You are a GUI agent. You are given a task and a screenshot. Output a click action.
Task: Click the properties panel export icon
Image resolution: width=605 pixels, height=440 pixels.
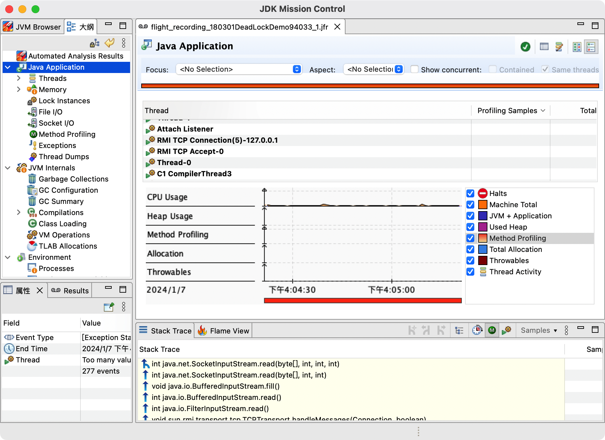click(109, 307)
